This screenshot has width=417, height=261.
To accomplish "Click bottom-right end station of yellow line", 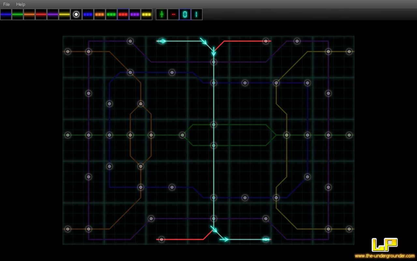I will (x=349, y=229).
